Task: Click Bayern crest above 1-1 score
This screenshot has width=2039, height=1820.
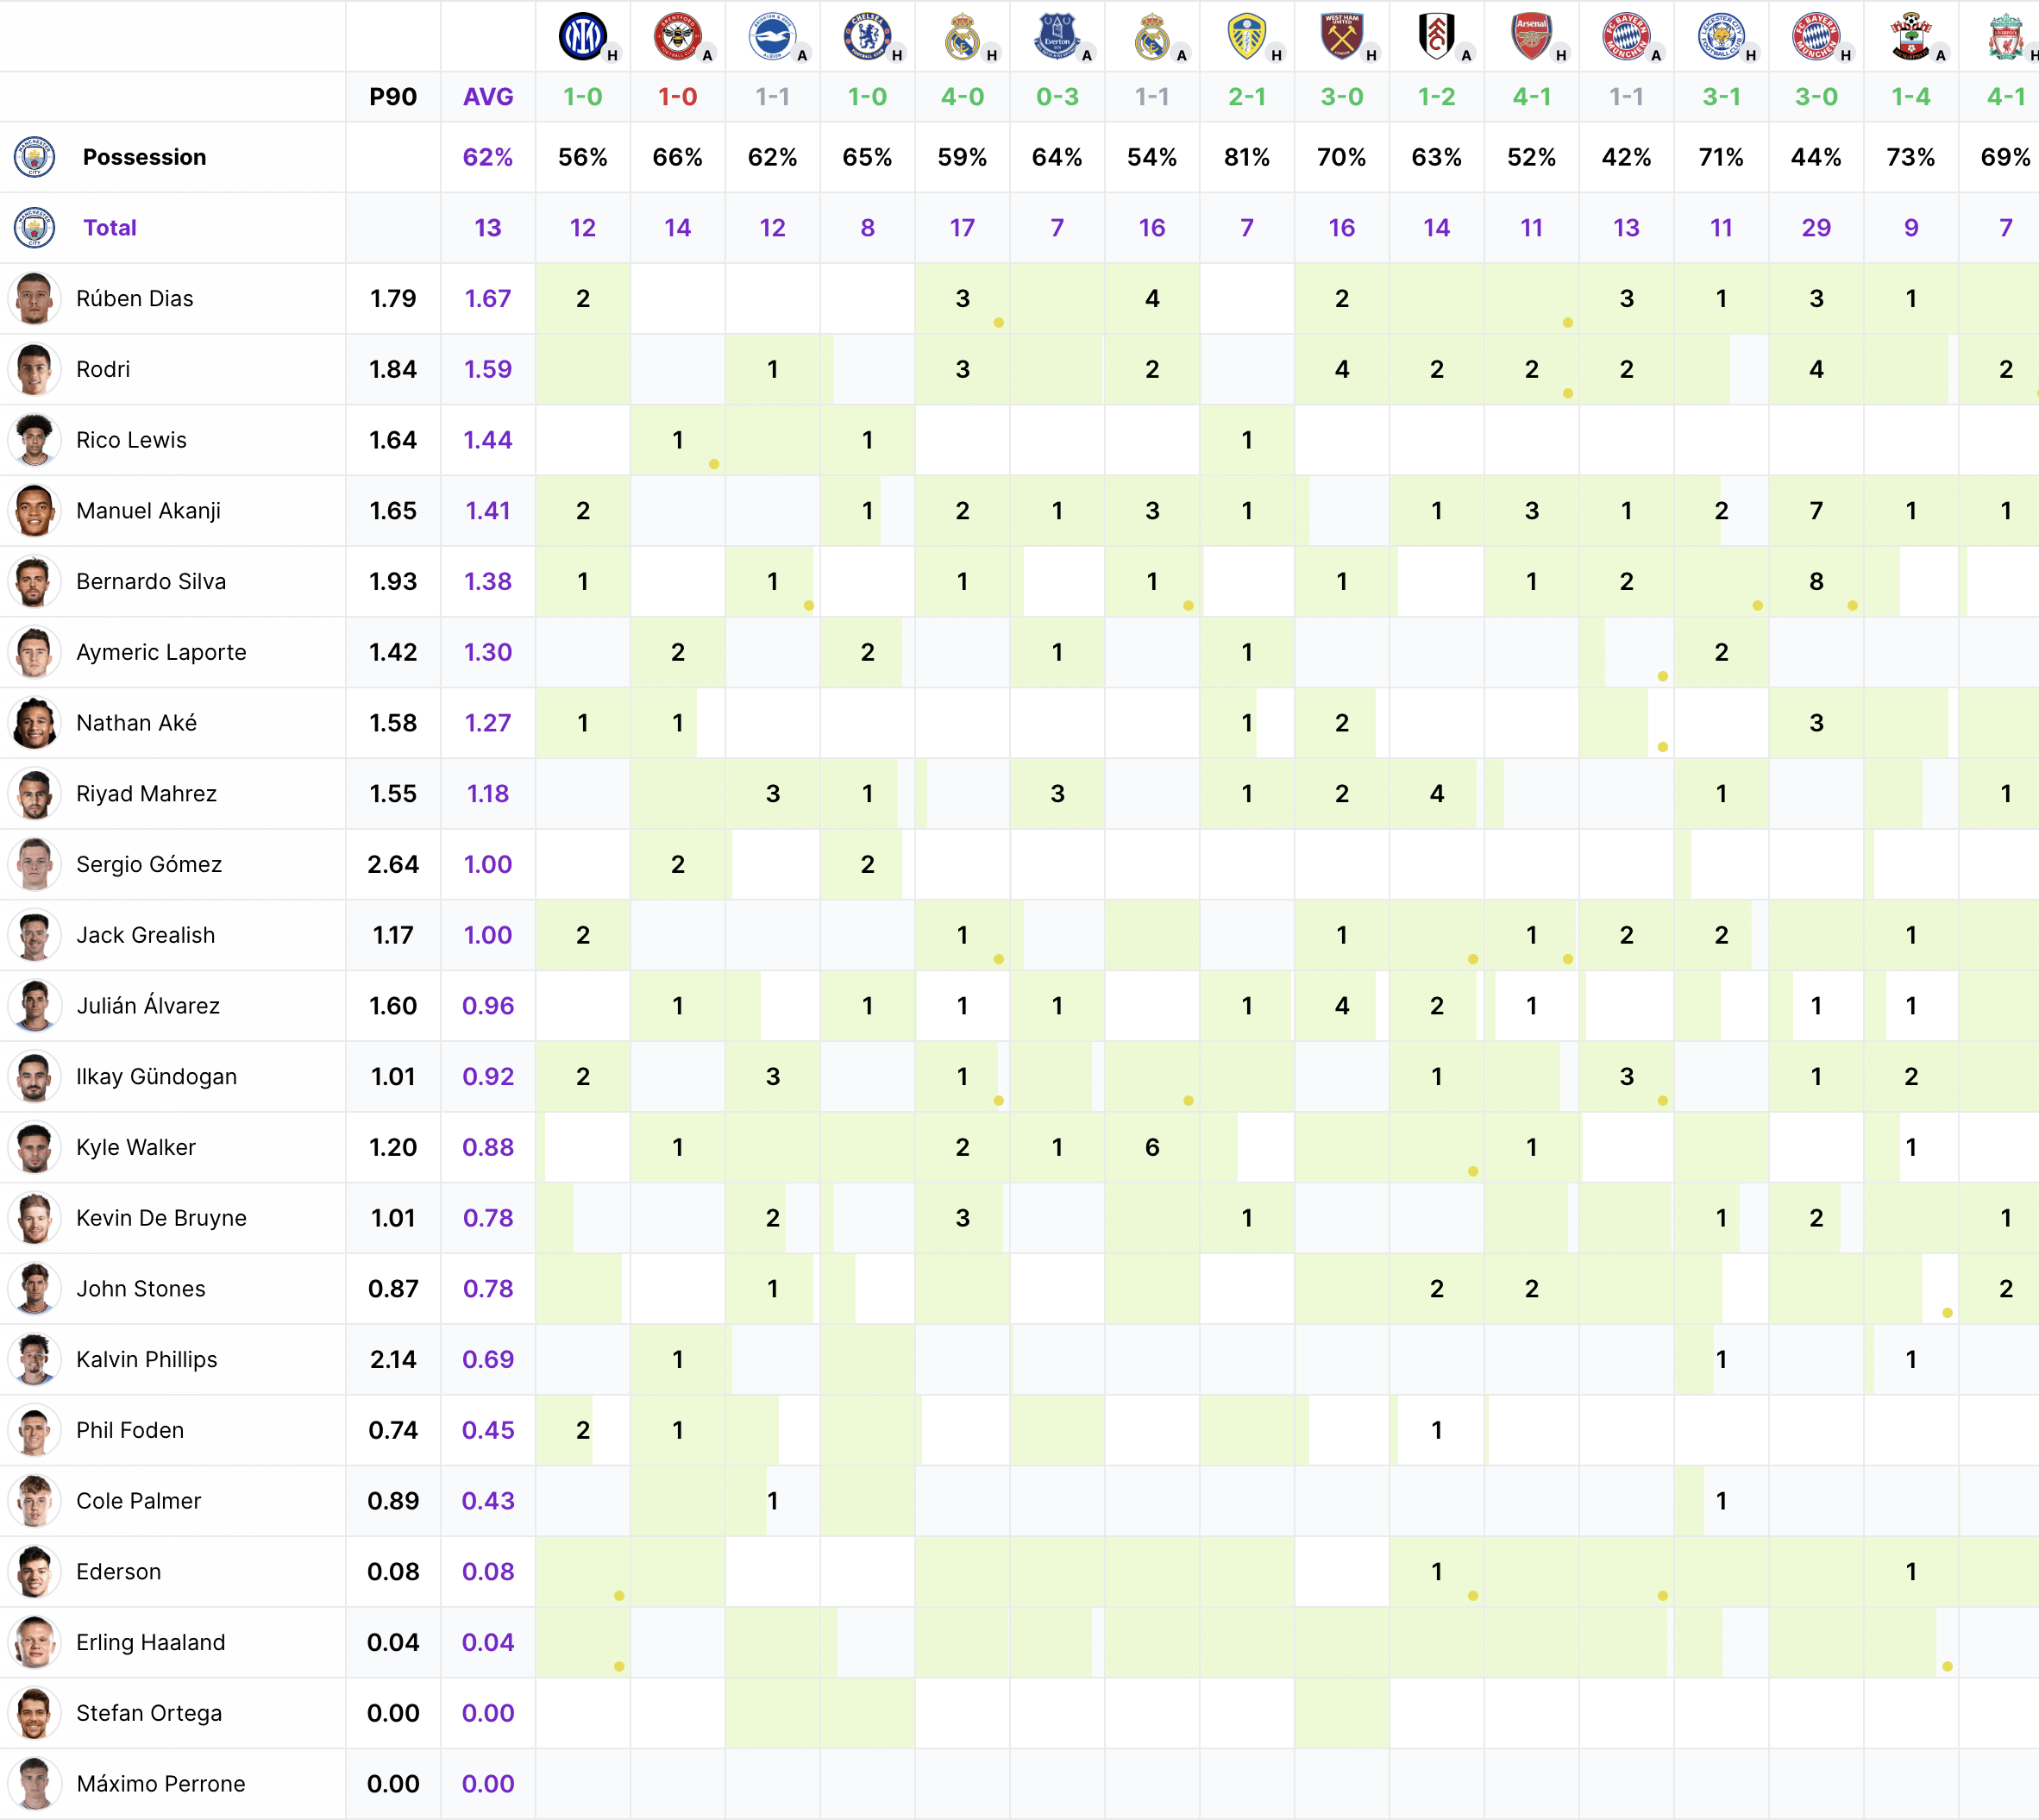Action: 1626,36
